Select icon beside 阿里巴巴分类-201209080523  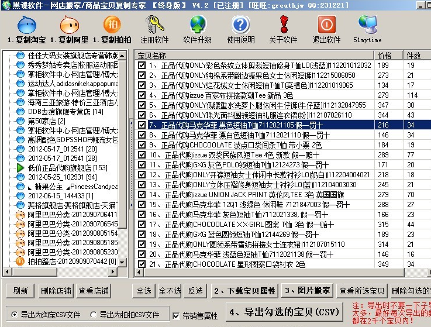[20, 252]
